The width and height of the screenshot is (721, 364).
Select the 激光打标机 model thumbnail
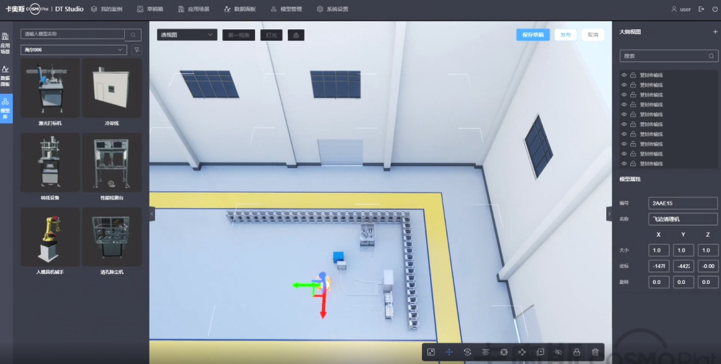[50, 92]
